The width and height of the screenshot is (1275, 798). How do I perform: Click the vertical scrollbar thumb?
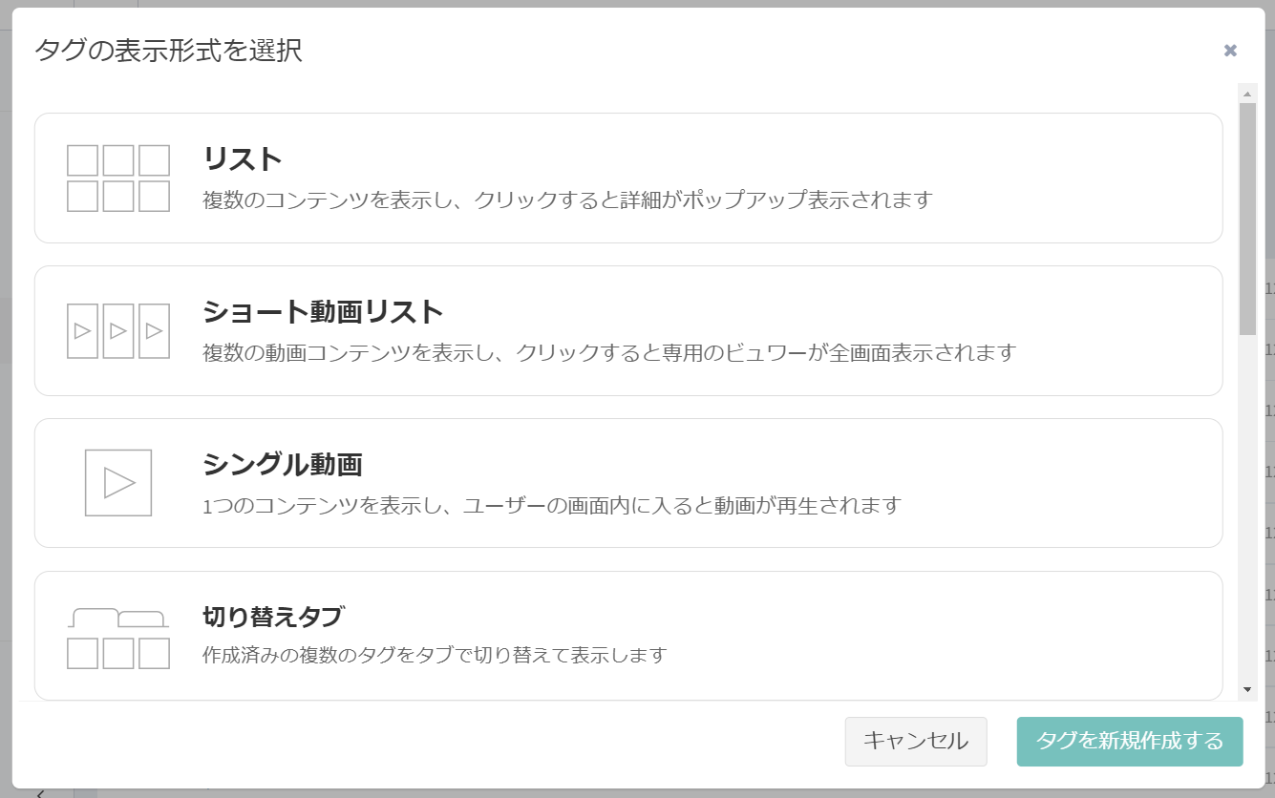pyautogui.click(x=1247, y=218)
